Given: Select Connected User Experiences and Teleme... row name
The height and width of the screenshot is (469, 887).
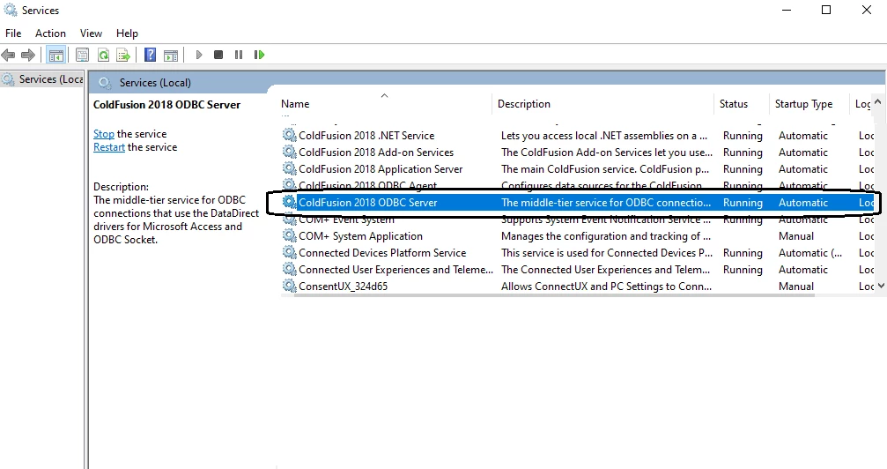Looking at the screenshot, I should point(396,270).
